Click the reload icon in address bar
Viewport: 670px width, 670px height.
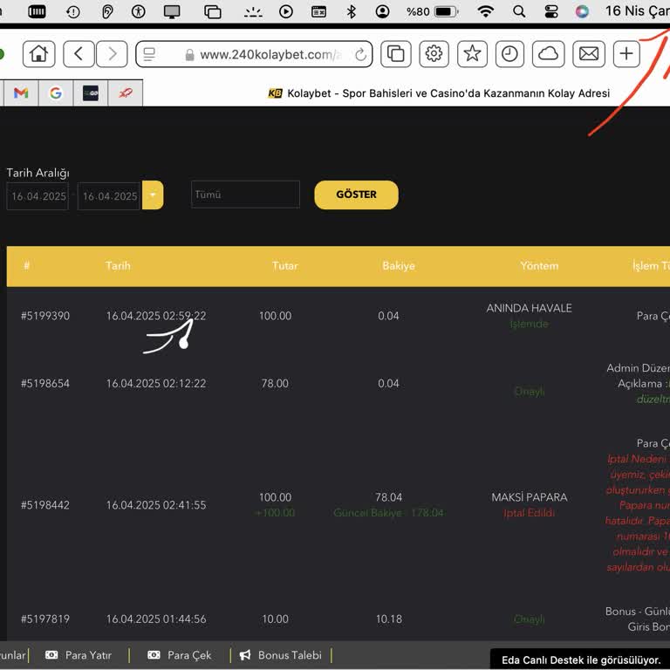click(360, 55)
